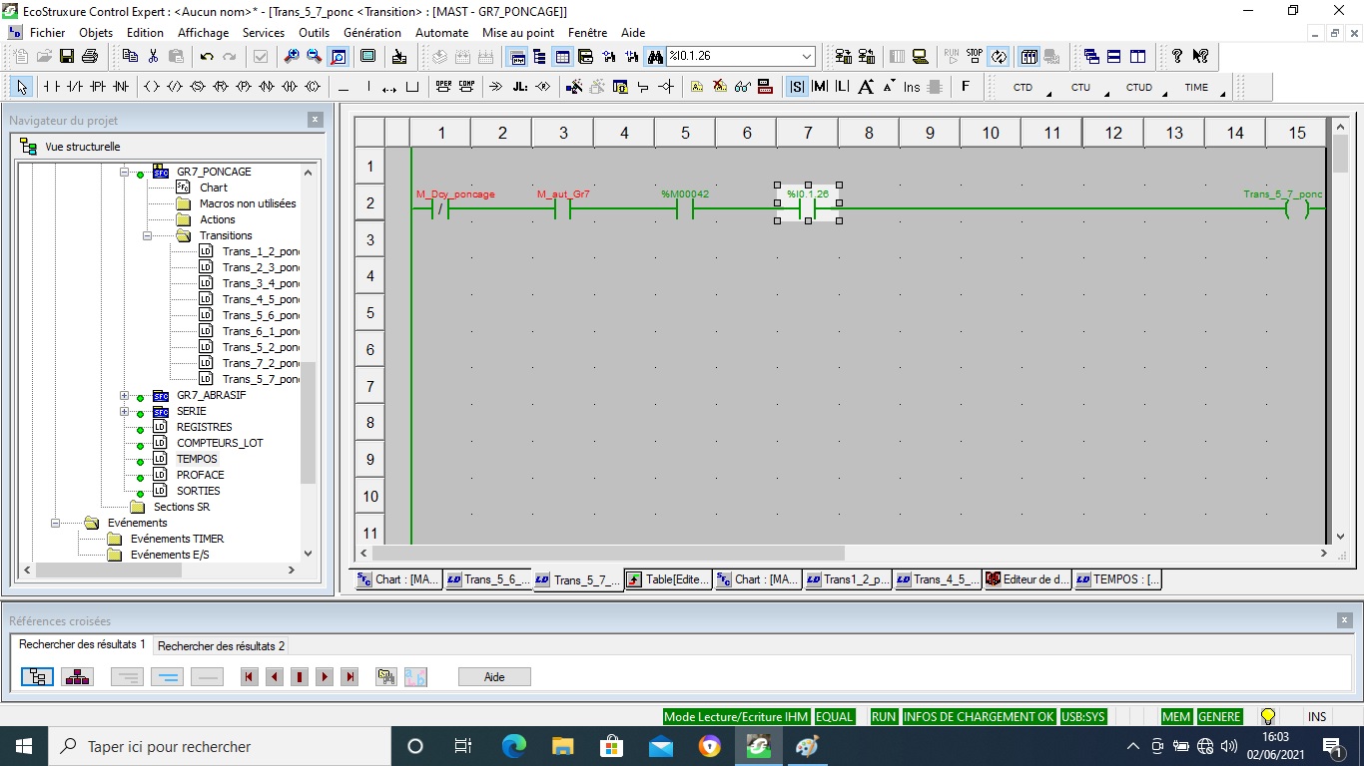Toggle the small |S| display mode
The image size is (1364, 766).
pos(797,87)
